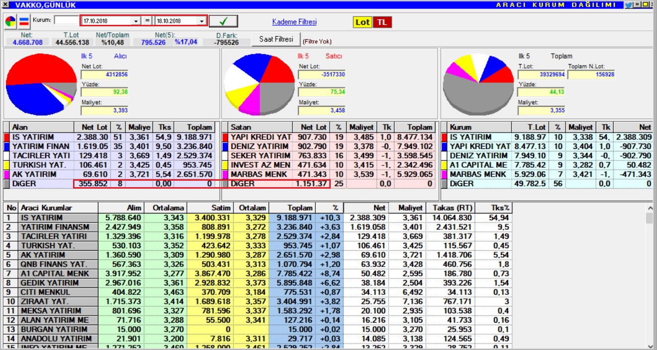This screenshot has width=657, height=350.
Task: Select the Alıcı Net Lot value 4312856
Action: tap(105, 75)
